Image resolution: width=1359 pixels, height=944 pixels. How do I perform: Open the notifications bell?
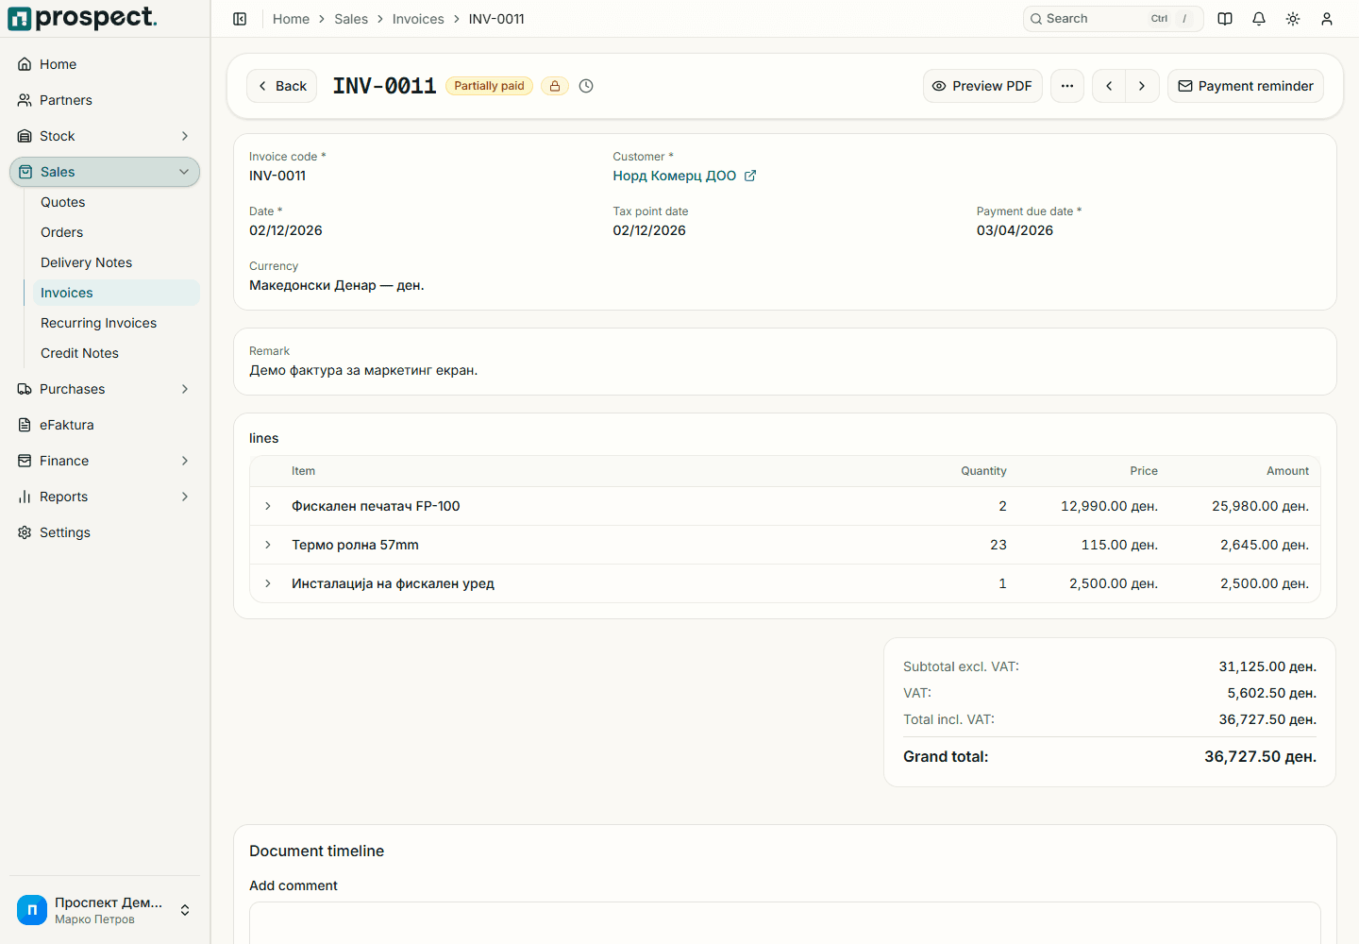click(x=1259, y=19)
